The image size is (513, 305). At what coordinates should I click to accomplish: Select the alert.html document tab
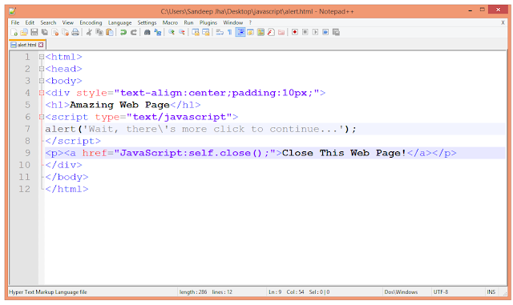[x=26, y=45]
